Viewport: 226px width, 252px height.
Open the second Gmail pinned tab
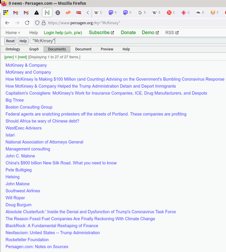coord(26,12)
